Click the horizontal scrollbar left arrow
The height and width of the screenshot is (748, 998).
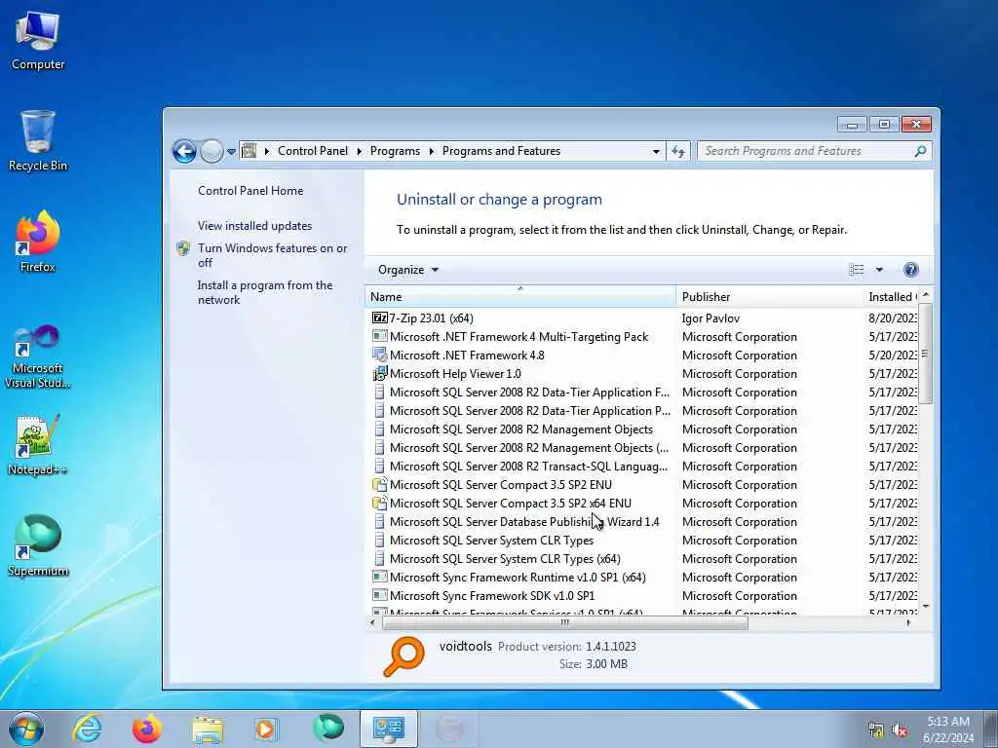(372, 622)
